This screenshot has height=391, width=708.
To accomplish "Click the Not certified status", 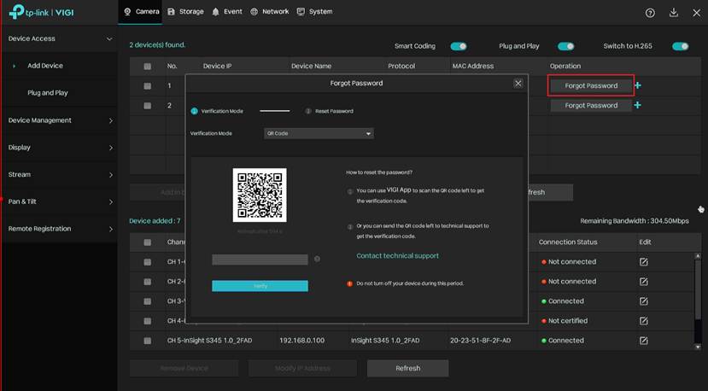I will (x=565, y=320).
